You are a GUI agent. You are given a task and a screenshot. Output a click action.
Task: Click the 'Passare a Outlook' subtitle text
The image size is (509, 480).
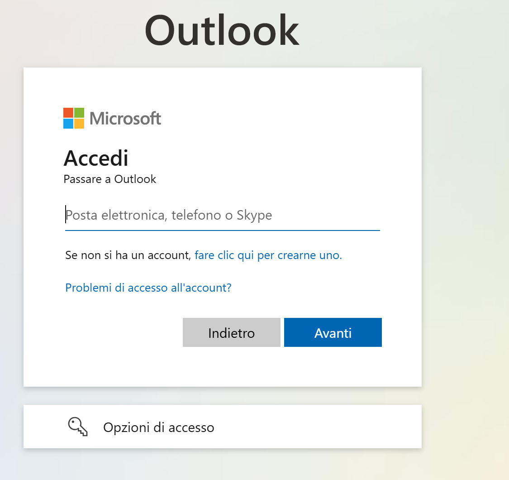tap(110, 179)
